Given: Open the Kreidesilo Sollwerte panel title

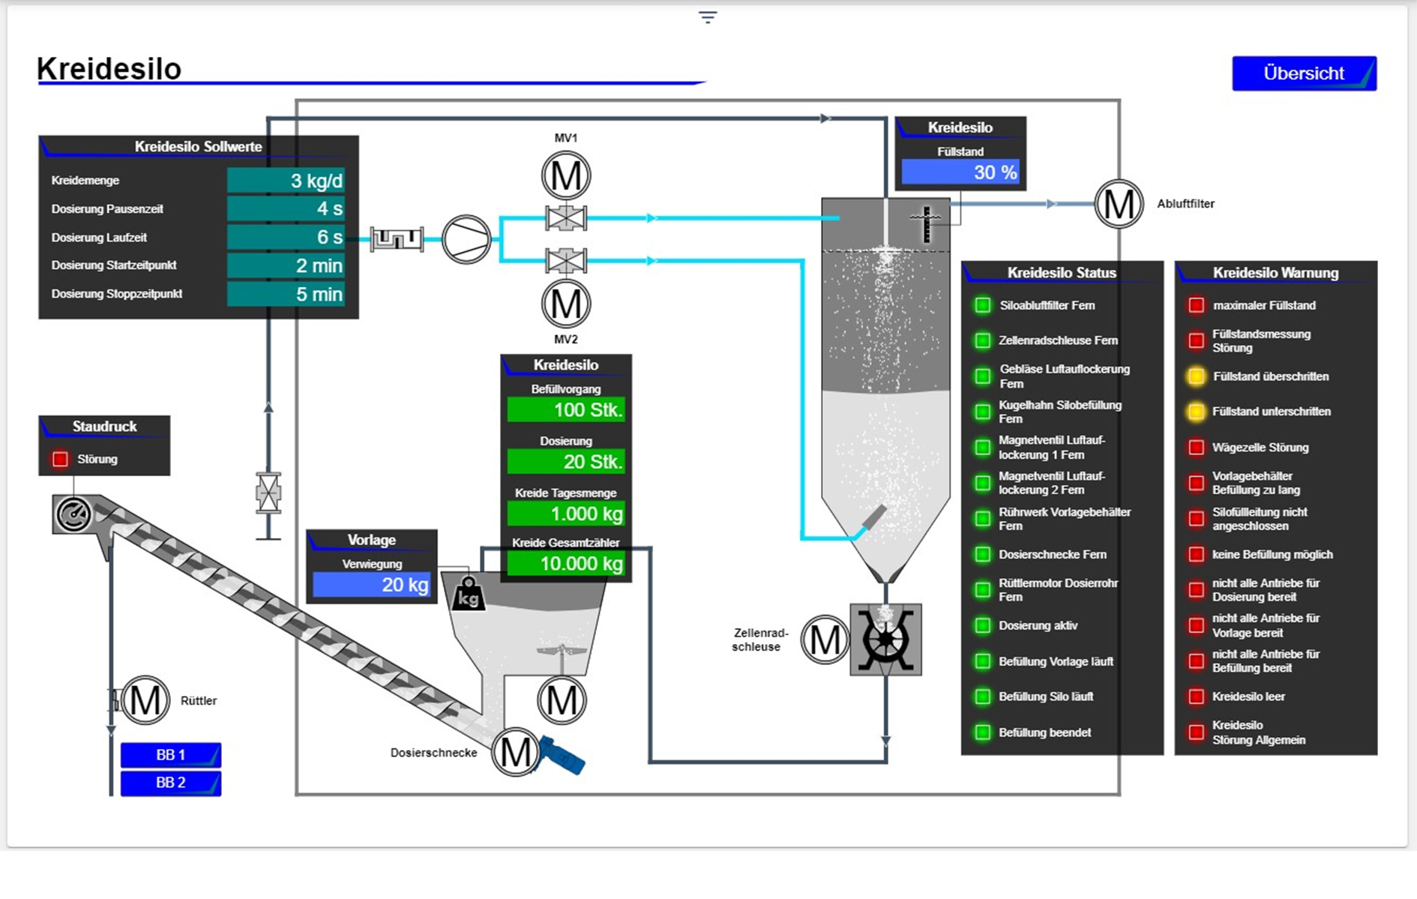Looking at the screenshot, I should pos(198,147).
